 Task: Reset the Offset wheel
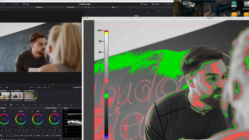61,111
